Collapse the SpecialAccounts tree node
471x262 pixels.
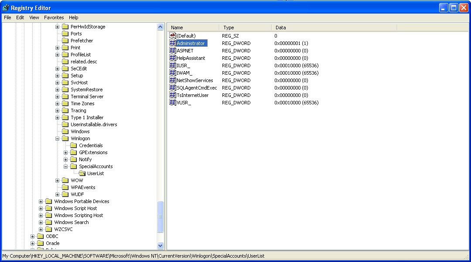66,166
